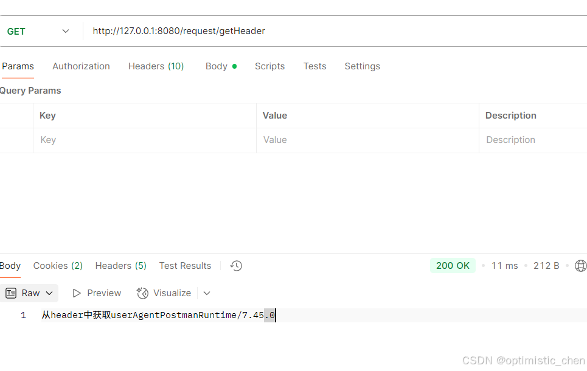This screenshot has width=587, height=371.
Task: Click response line number 1
Action: click(x=23, y=316)
